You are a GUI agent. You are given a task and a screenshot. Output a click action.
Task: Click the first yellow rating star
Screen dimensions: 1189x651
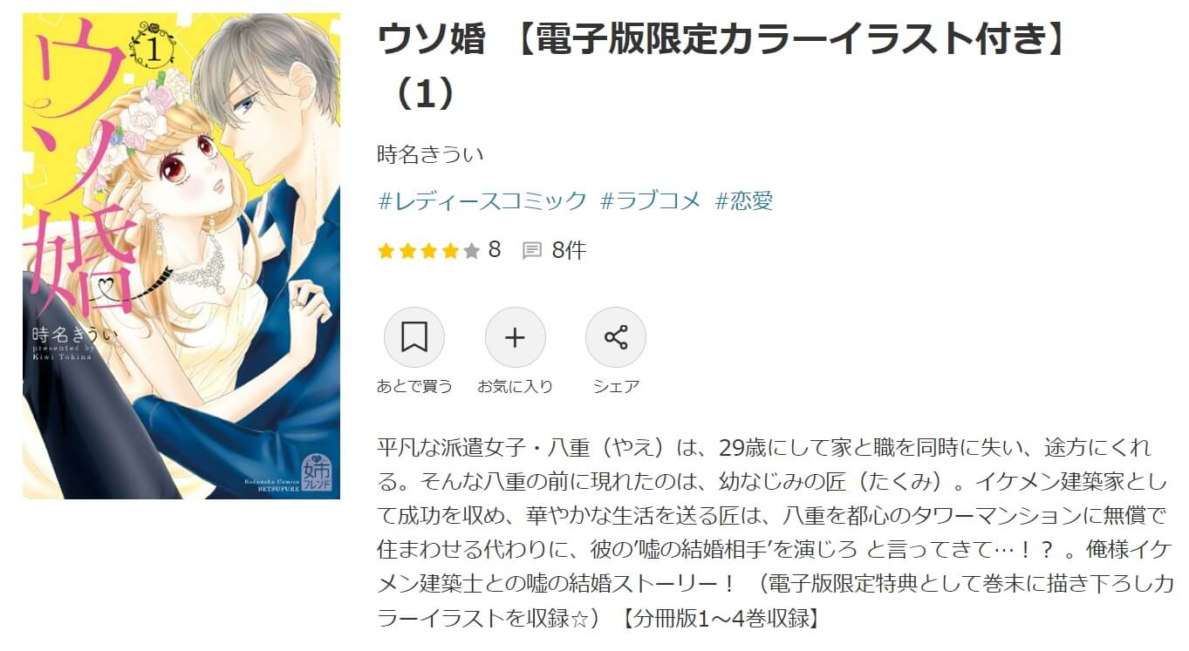tap(386, 251)
